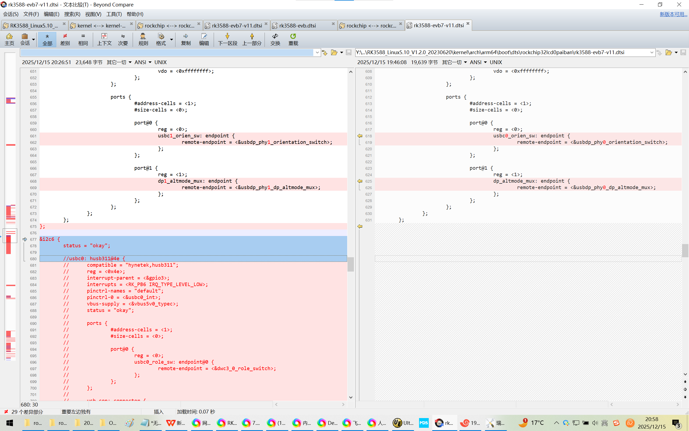Click the Reload (重载) icon
The image size is (689, 431).
point(293,39)
